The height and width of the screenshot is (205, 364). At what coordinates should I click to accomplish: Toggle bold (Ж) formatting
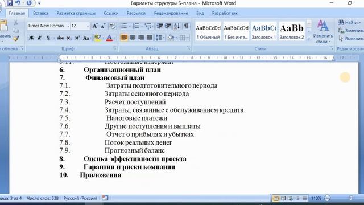pyautogui.click(x=31, y=38)
